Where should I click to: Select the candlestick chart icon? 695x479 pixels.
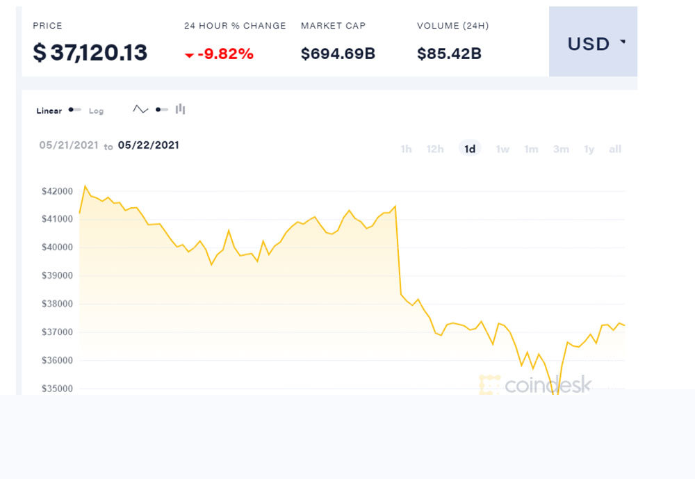click(x=179, y=109)
